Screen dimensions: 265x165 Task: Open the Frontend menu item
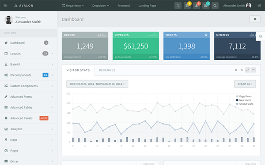124,6
